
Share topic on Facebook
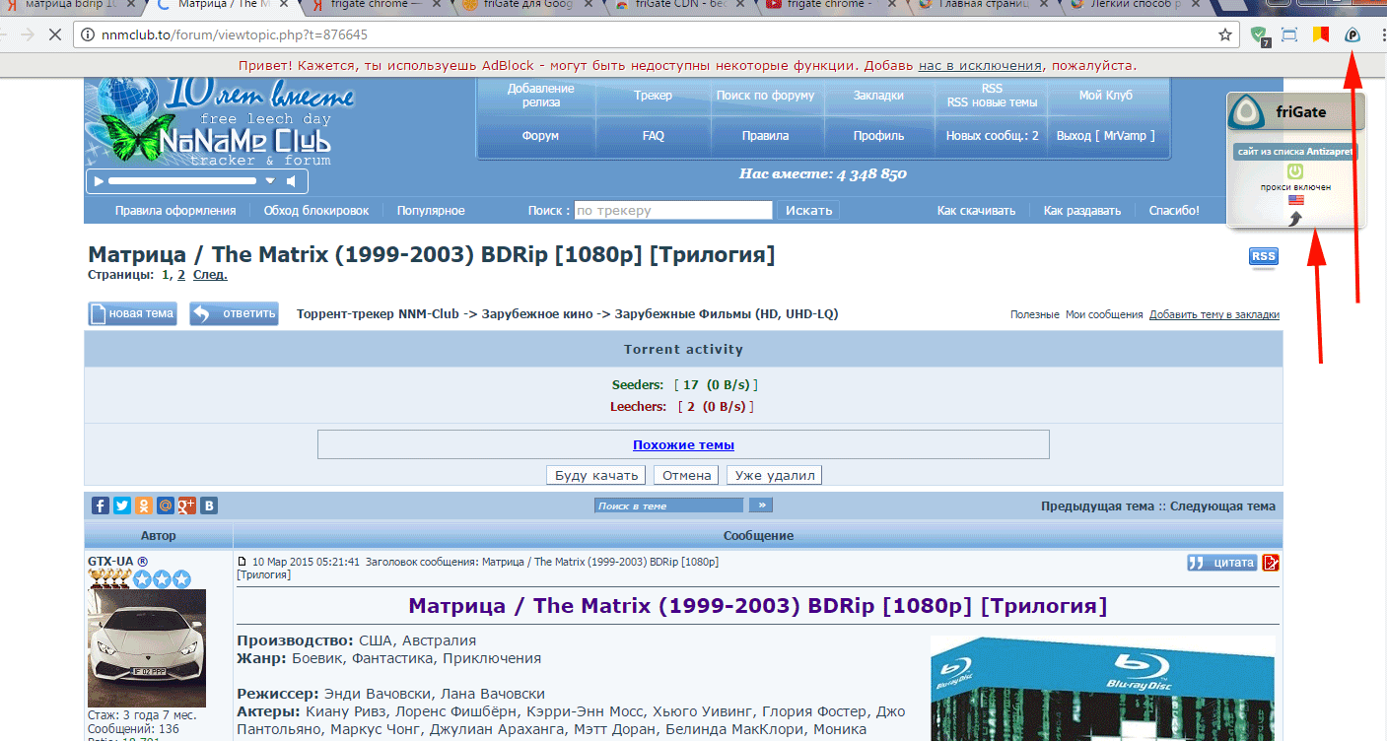coord(100,505)
